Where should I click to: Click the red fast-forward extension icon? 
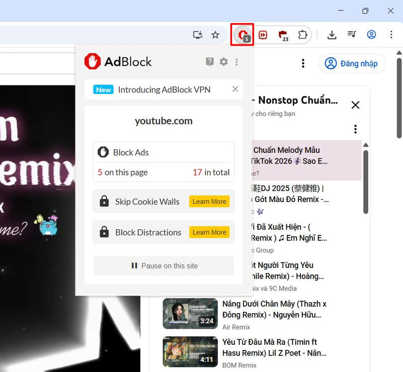(x=262, y=35)
